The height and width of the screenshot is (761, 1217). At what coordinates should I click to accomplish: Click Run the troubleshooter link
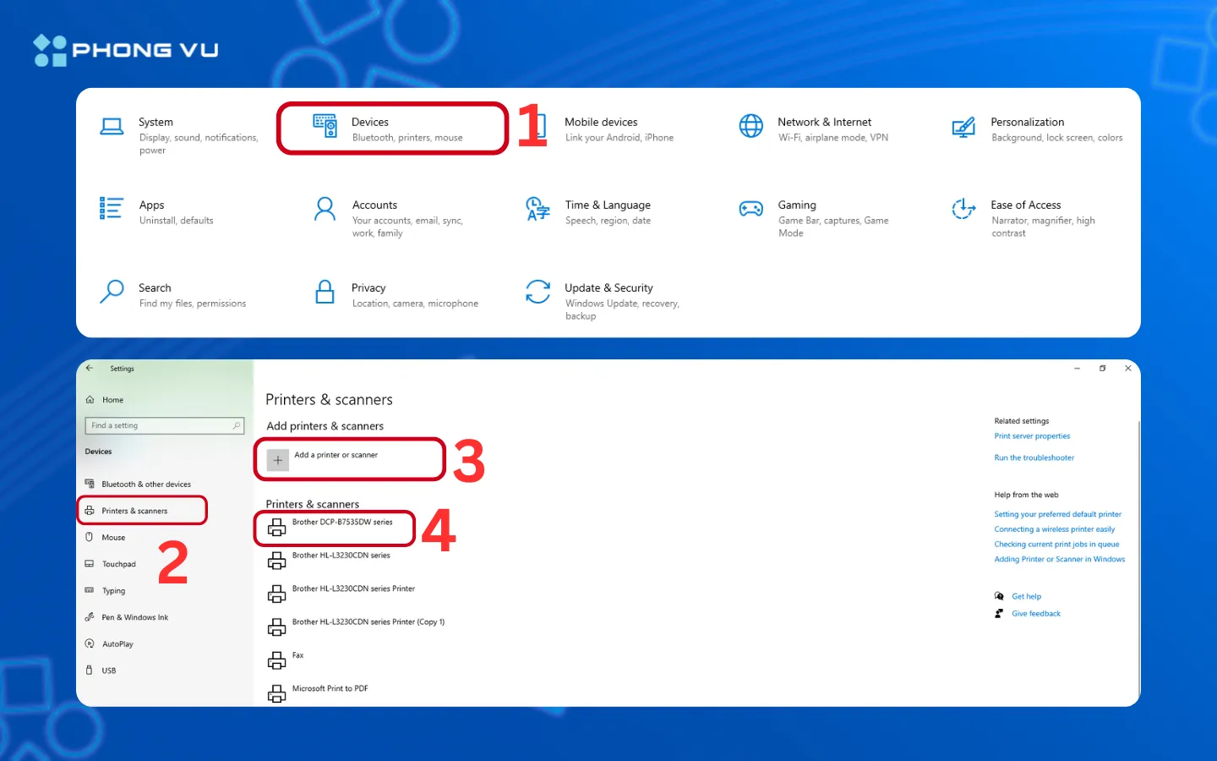pos(1034,457)
